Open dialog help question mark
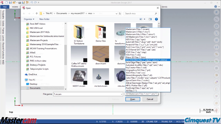Image resolution: width=221 pixels, height=124 pixels. (156, 19)
